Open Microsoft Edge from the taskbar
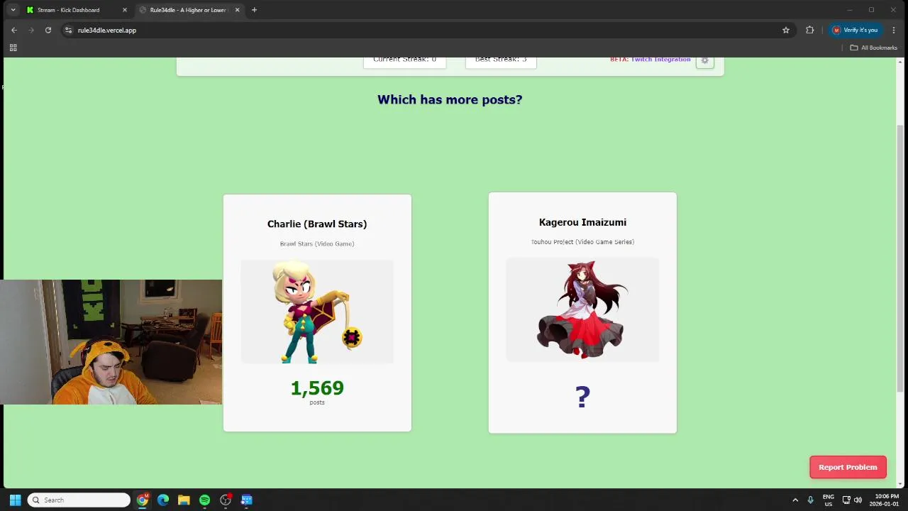908x511 pixels. click(x=163, y=500)
